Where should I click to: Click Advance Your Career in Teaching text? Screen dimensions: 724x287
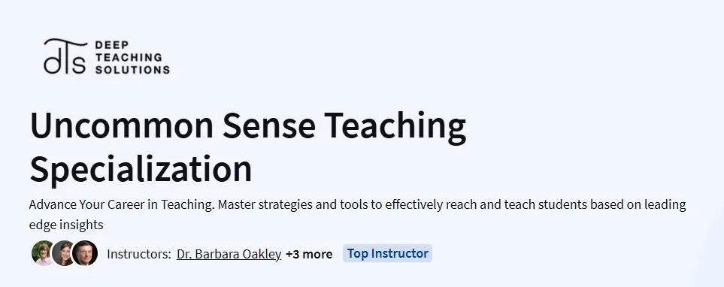[122, 204]
